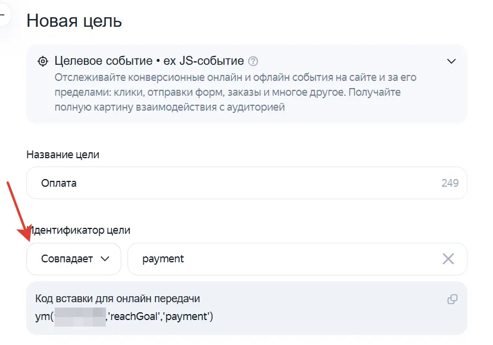Click the target icon beside Целевое событие
Viewport: 493px width, 345px height.
point(43,61)
